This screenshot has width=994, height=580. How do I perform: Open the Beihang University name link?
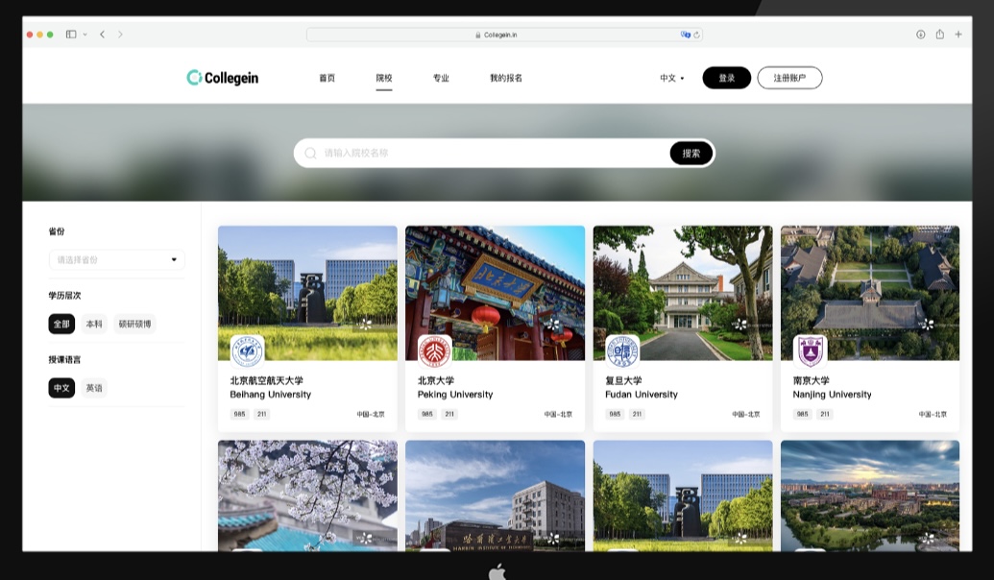click(271, 395)
